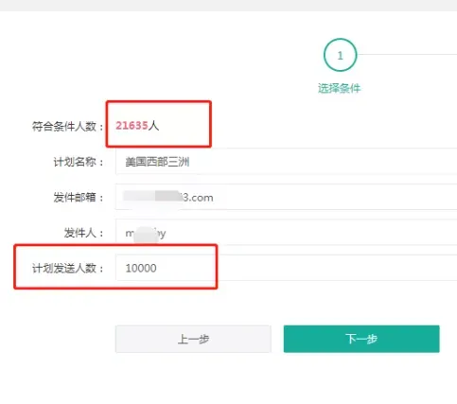This screenshot has height=404, width=457.
Task: Click the visible '3.com' email ending
Action: click(x=199, y=198)
